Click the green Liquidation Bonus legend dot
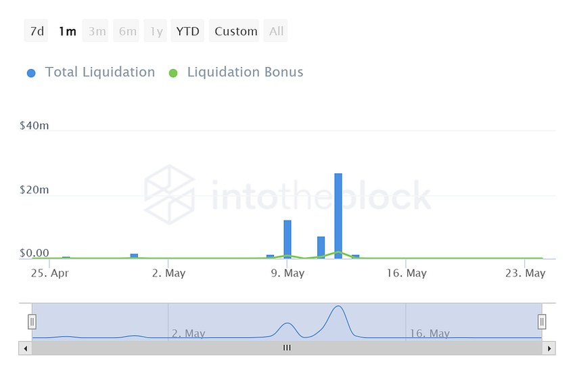The width and height of the screenshot is (575, 383). pyautogui.click(x=173, y=72)
